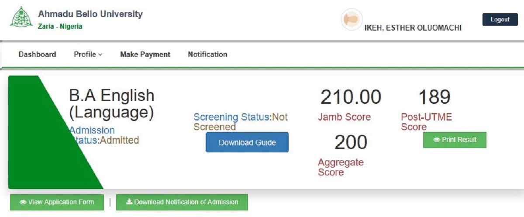Click the Zaria - Nigeria subtitle
Screen dimensions: 524x217
coord(60,27)
